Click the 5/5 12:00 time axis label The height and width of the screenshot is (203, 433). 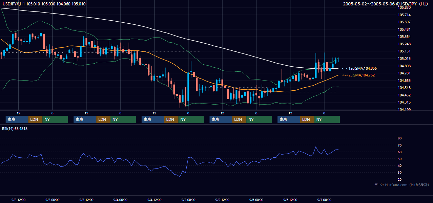point(222,200)
